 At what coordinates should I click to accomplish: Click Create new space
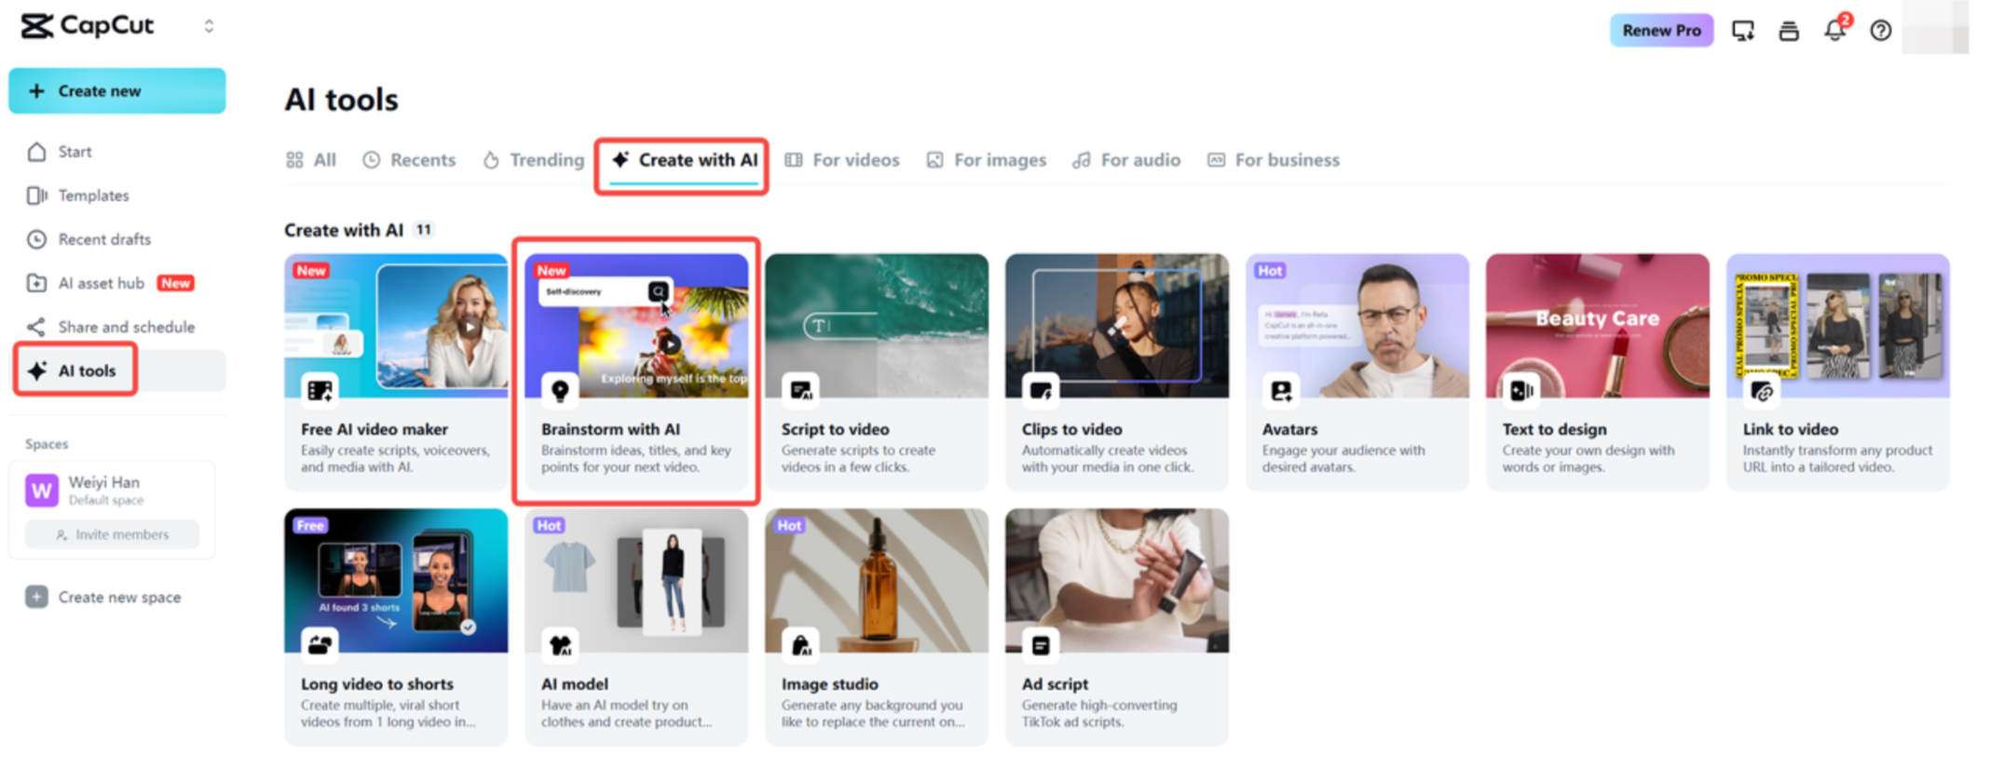tap(119, 598)
